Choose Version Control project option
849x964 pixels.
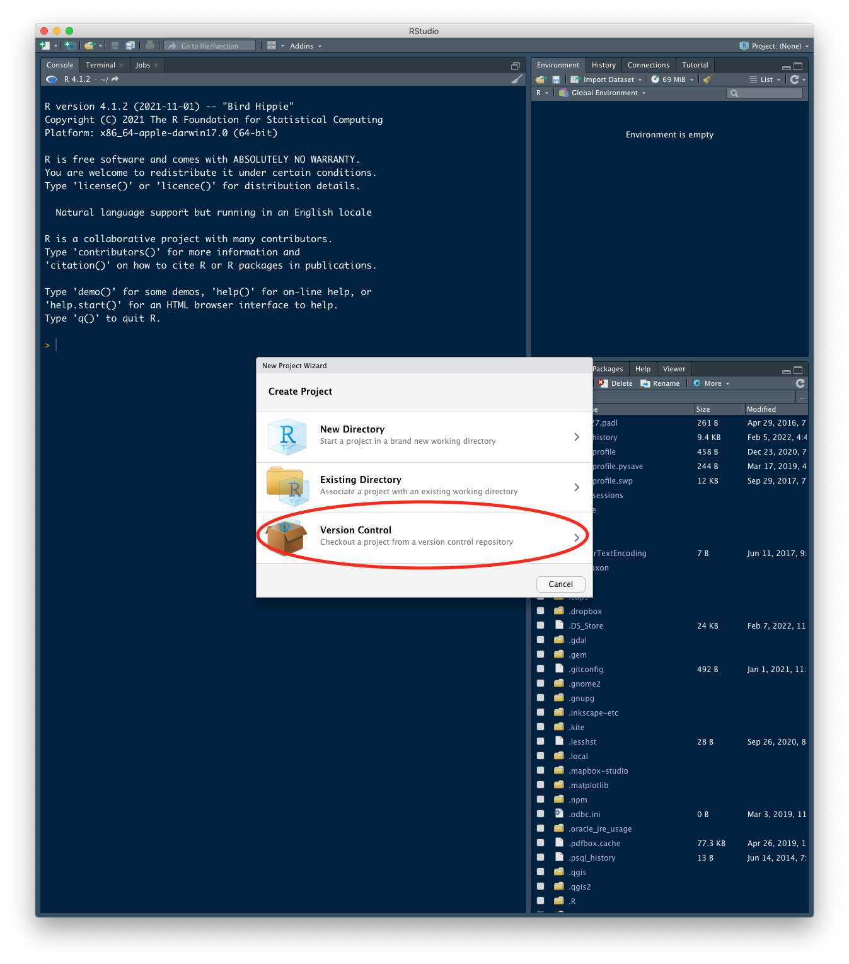424,538
